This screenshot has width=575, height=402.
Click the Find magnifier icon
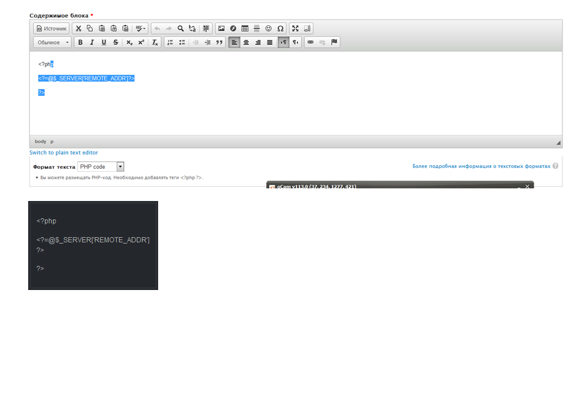[181, 29]
